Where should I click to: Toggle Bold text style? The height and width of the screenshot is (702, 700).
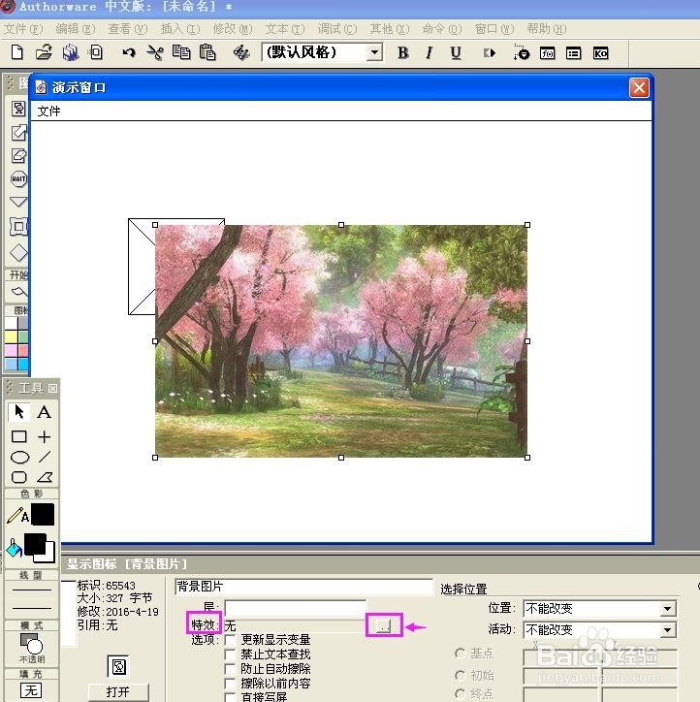402,52
